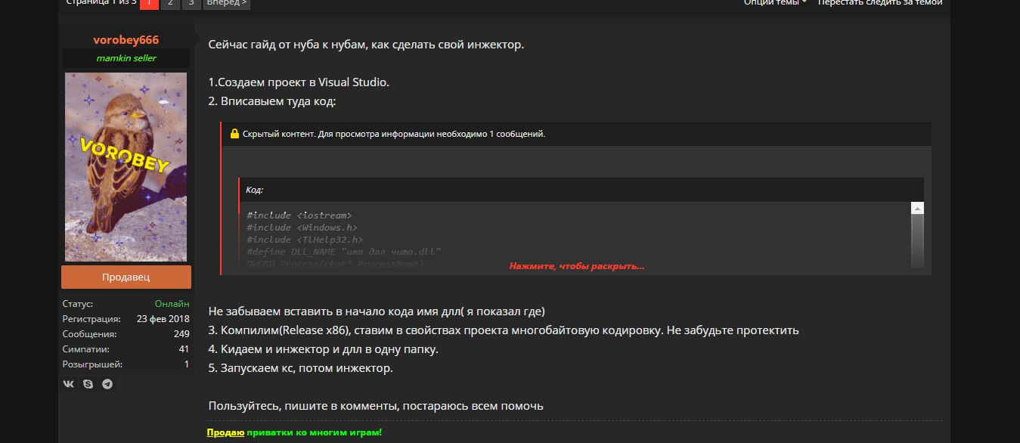Go to page 2 of the thread
1020x443 pixels.
[169, 3]
